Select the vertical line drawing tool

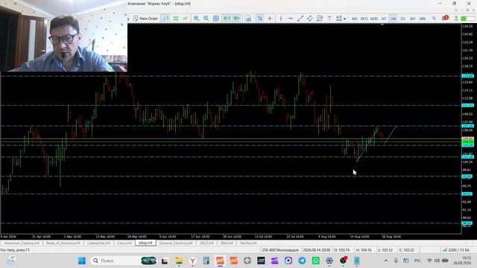click(x=281, y=19)
